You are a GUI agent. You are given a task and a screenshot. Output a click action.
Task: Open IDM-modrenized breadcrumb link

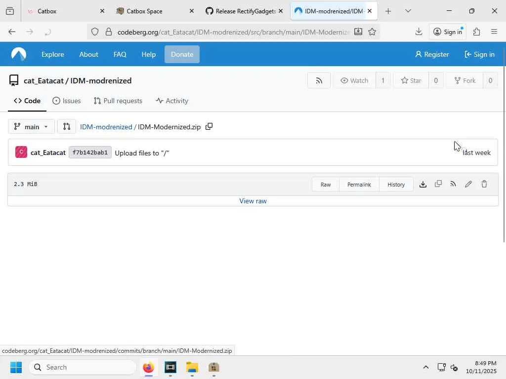pos(106,127)
